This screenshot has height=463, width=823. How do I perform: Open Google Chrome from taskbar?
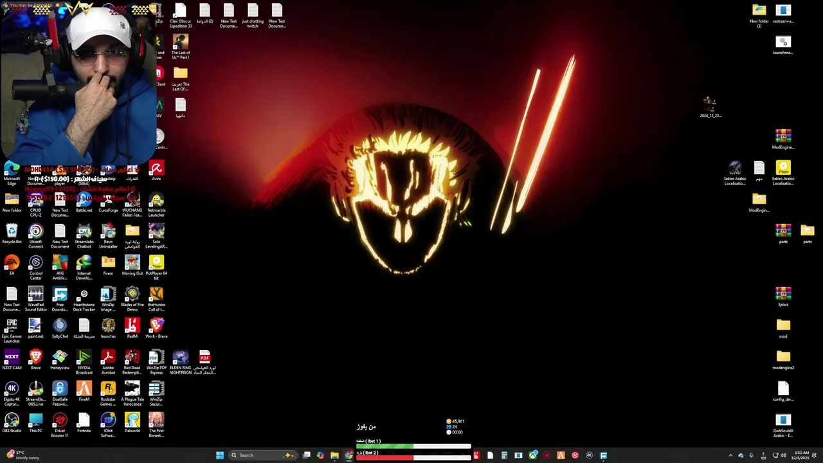pyautogui.click(x=348, y=455)
